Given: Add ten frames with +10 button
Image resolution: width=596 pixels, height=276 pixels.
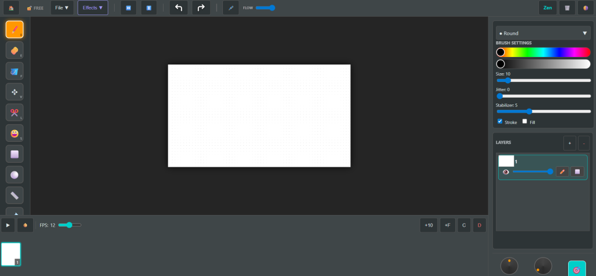Looking at the screenshot, I should [x=429, y=225].
